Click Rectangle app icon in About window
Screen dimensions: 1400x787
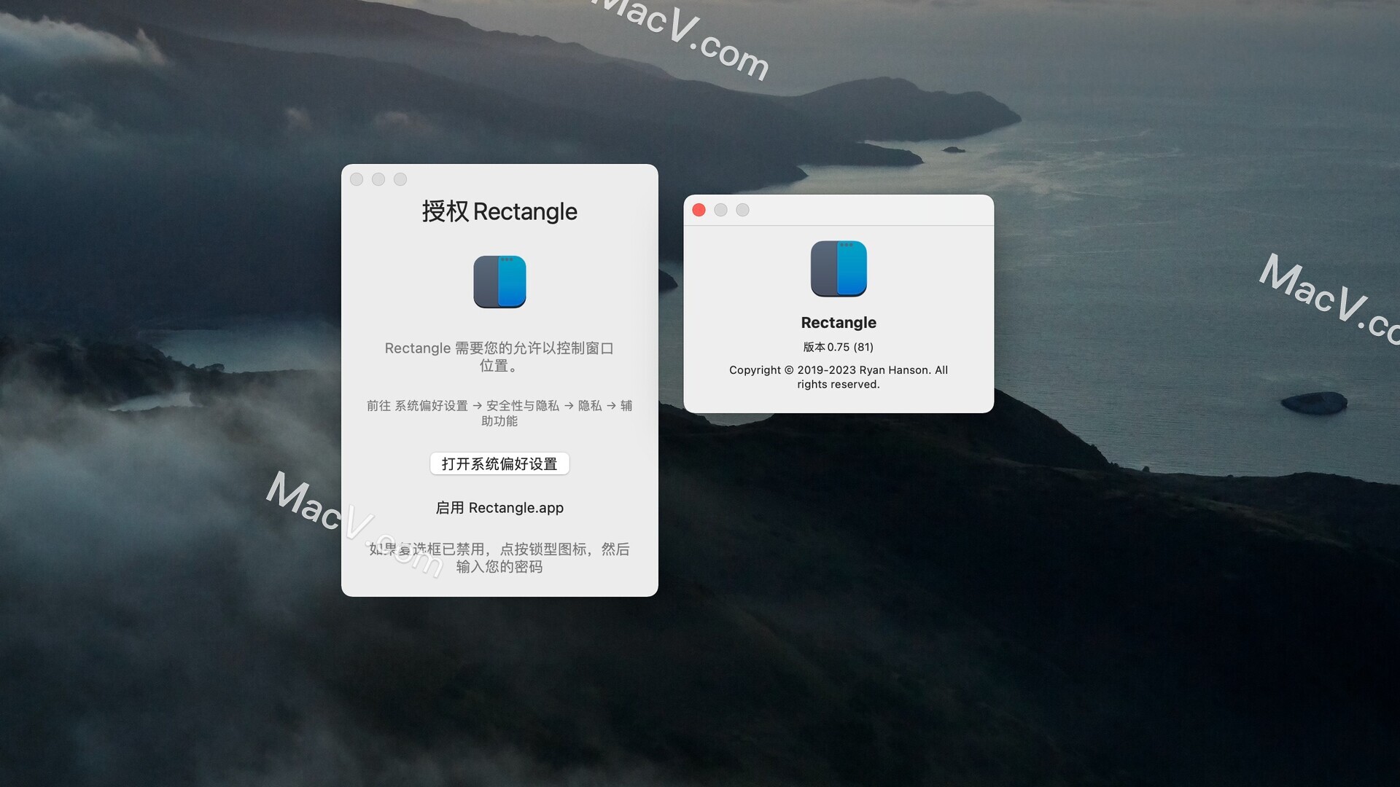[x=839, y=269]
